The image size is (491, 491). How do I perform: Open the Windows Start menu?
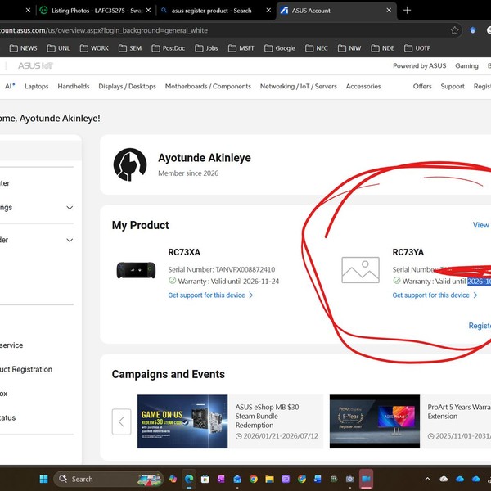[44, 479]
